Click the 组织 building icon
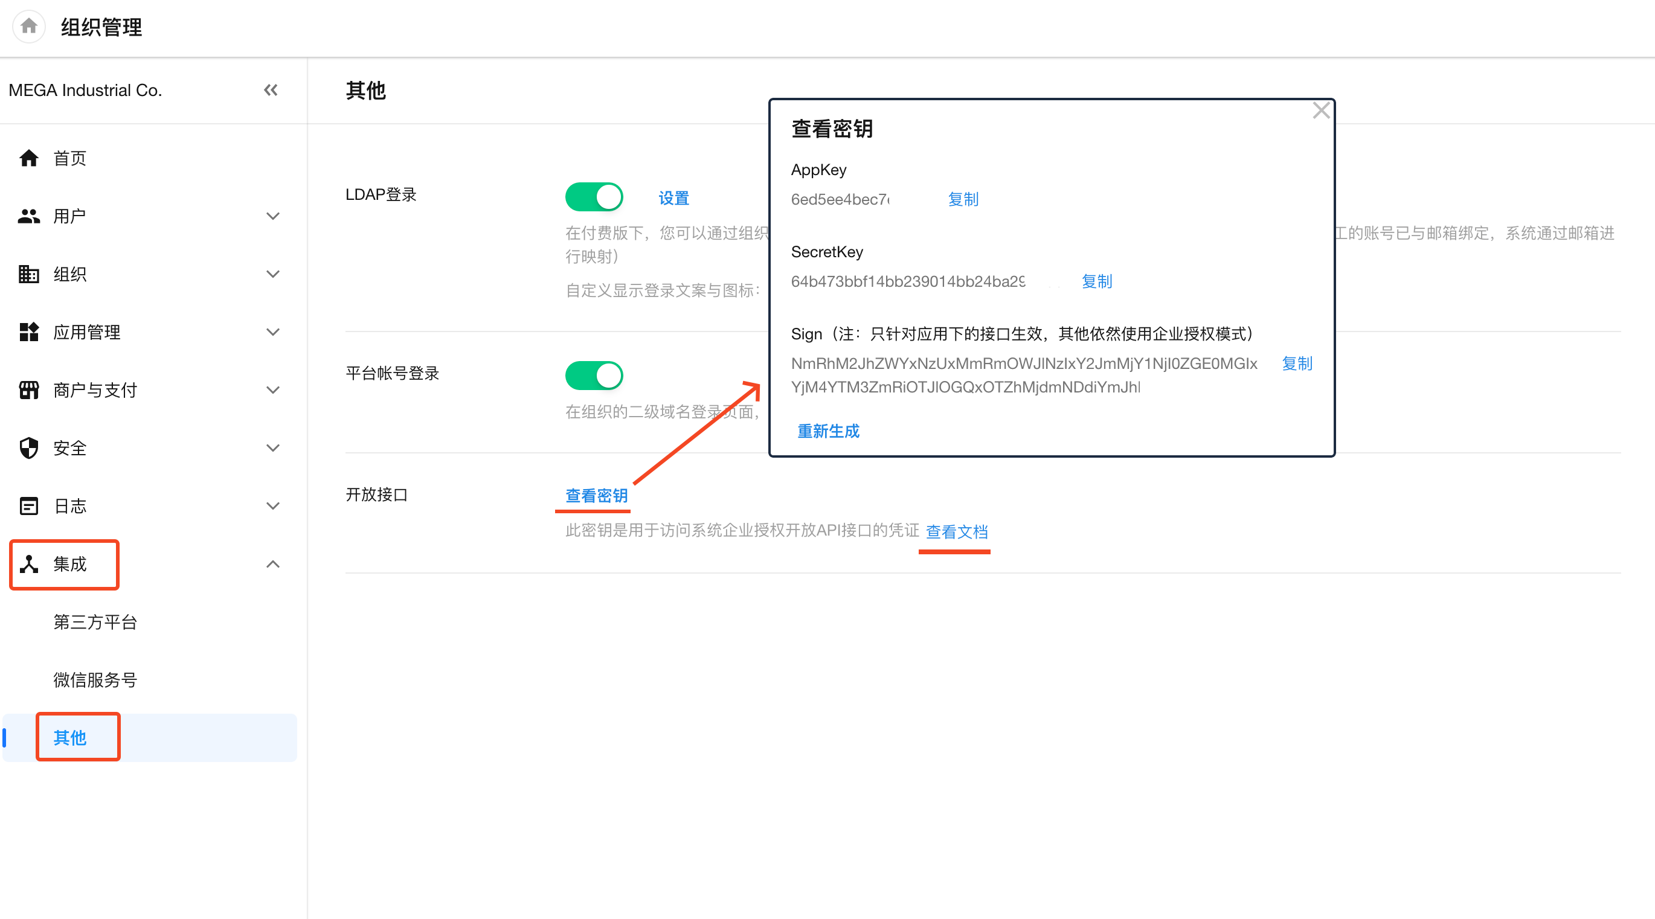Screen dimensions: 1655x919 coord(29,274)
